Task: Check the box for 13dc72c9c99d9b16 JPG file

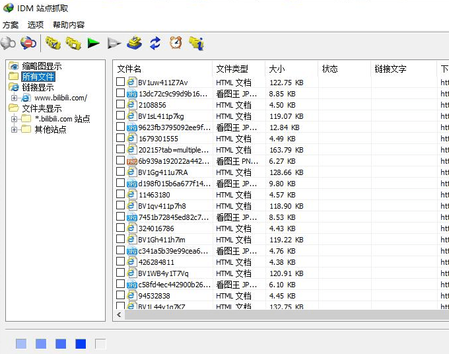Action: click(x=120, y=93)
